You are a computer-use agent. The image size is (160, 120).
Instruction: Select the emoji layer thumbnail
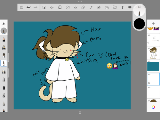[x=153, y=30]
